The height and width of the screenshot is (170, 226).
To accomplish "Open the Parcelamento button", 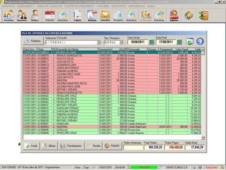I will [71, 146].
